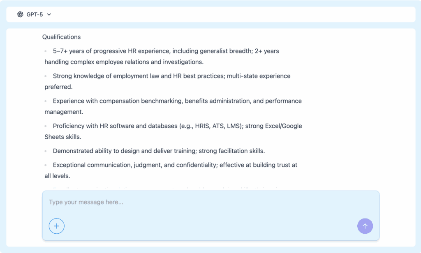Click the bullet dot before "Exceptional communication"
421x253 pixels.
pos(46,166)
